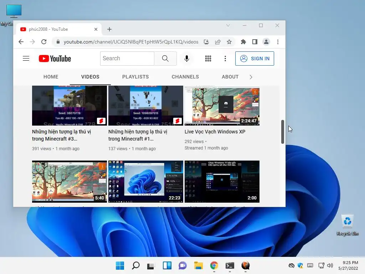Open Chrome profile avatar
This screenshot has width=365, height=274.
266,42
